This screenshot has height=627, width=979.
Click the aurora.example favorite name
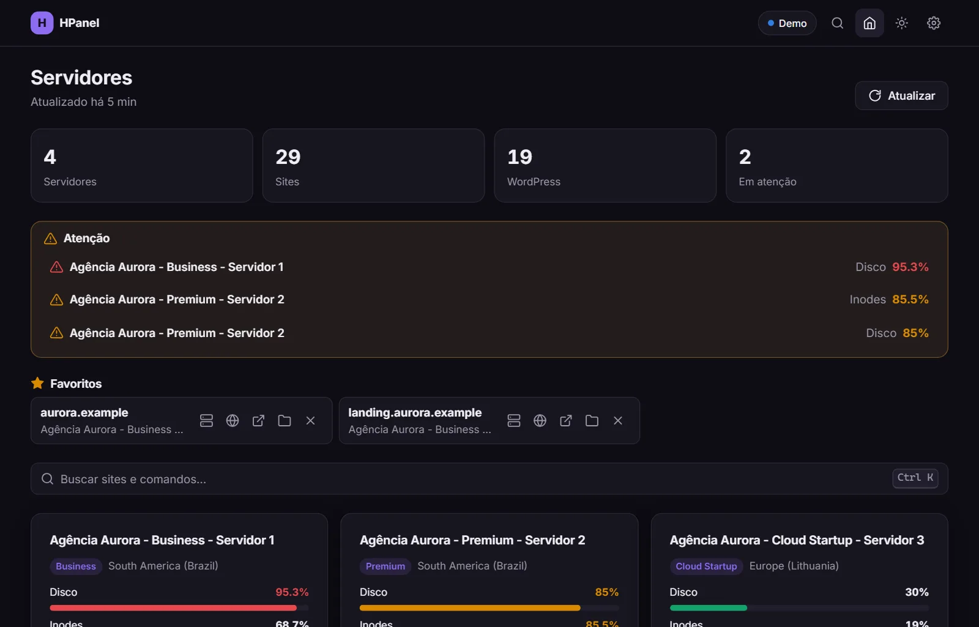click(84, 413)
